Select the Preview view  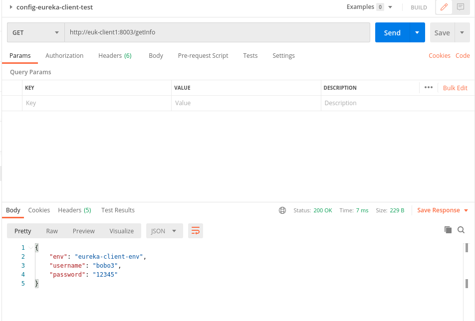click(84, 231)
